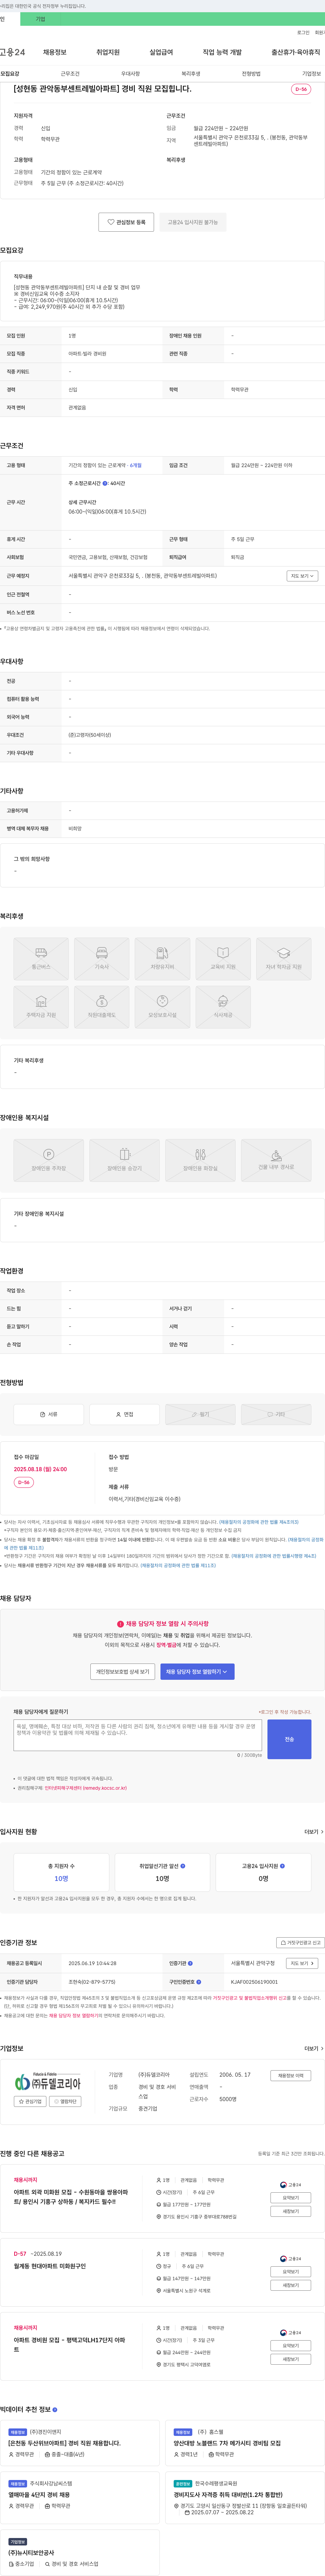
Task: Open the 인터넷피해구제센터 link
Action: point(86,1788)
